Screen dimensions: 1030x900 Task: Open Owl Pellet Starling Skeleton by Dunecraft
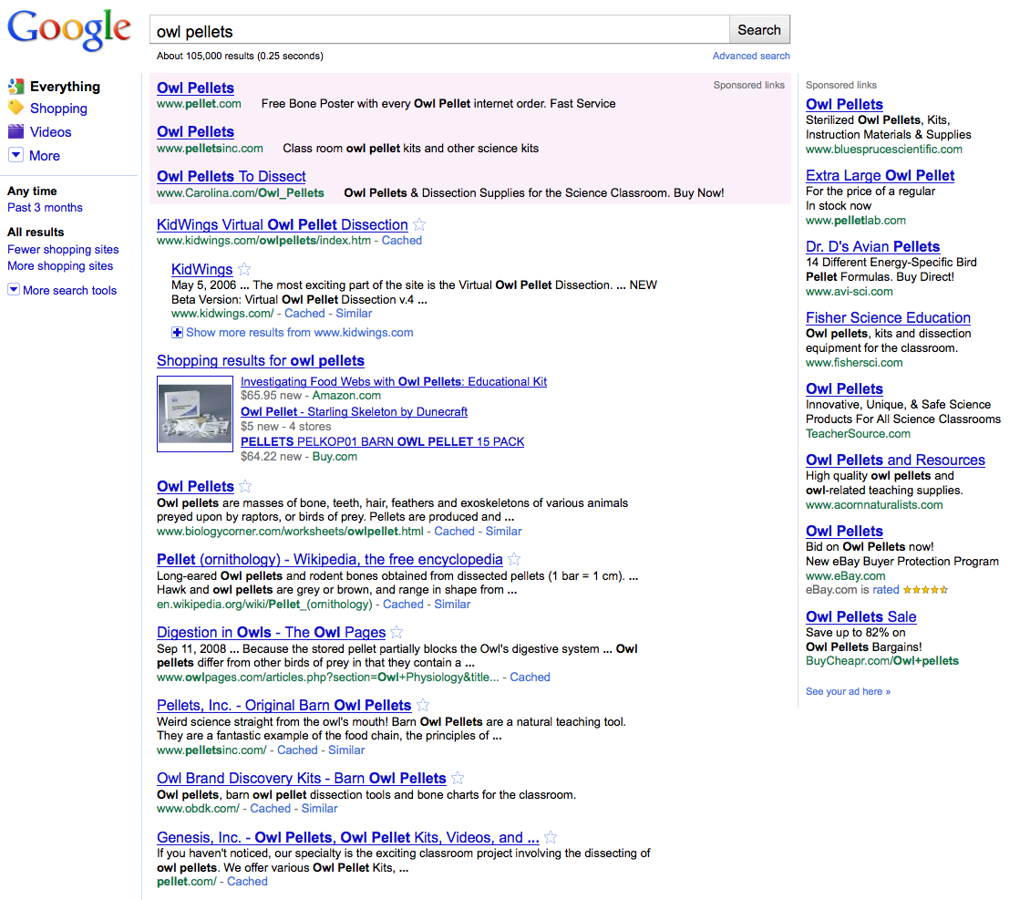point(354,412)
